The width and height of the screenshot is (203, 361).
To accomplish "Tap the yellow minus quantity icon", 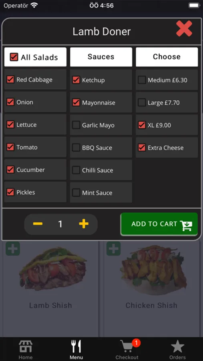I will [x=38, y=223].
